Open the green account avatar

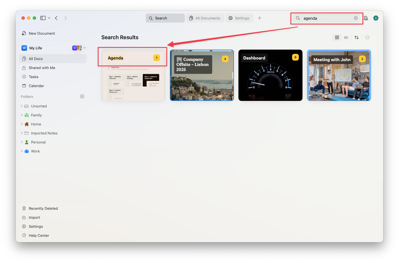376,18
